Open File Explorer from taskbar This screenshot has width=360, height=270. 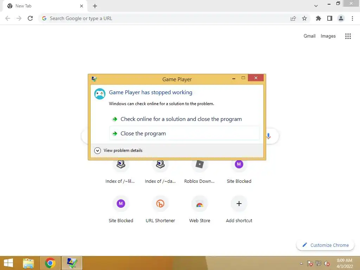(28, 263)
